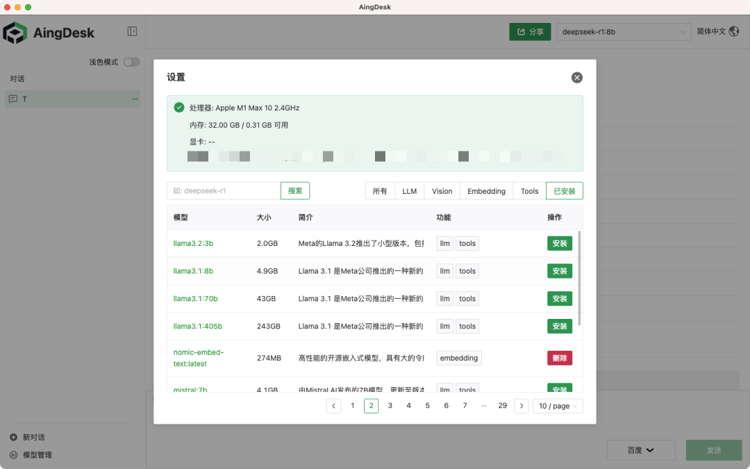Click the 274MB size cell
The height and width of the screenshot is (469, 750).
[x=269, y=358]
